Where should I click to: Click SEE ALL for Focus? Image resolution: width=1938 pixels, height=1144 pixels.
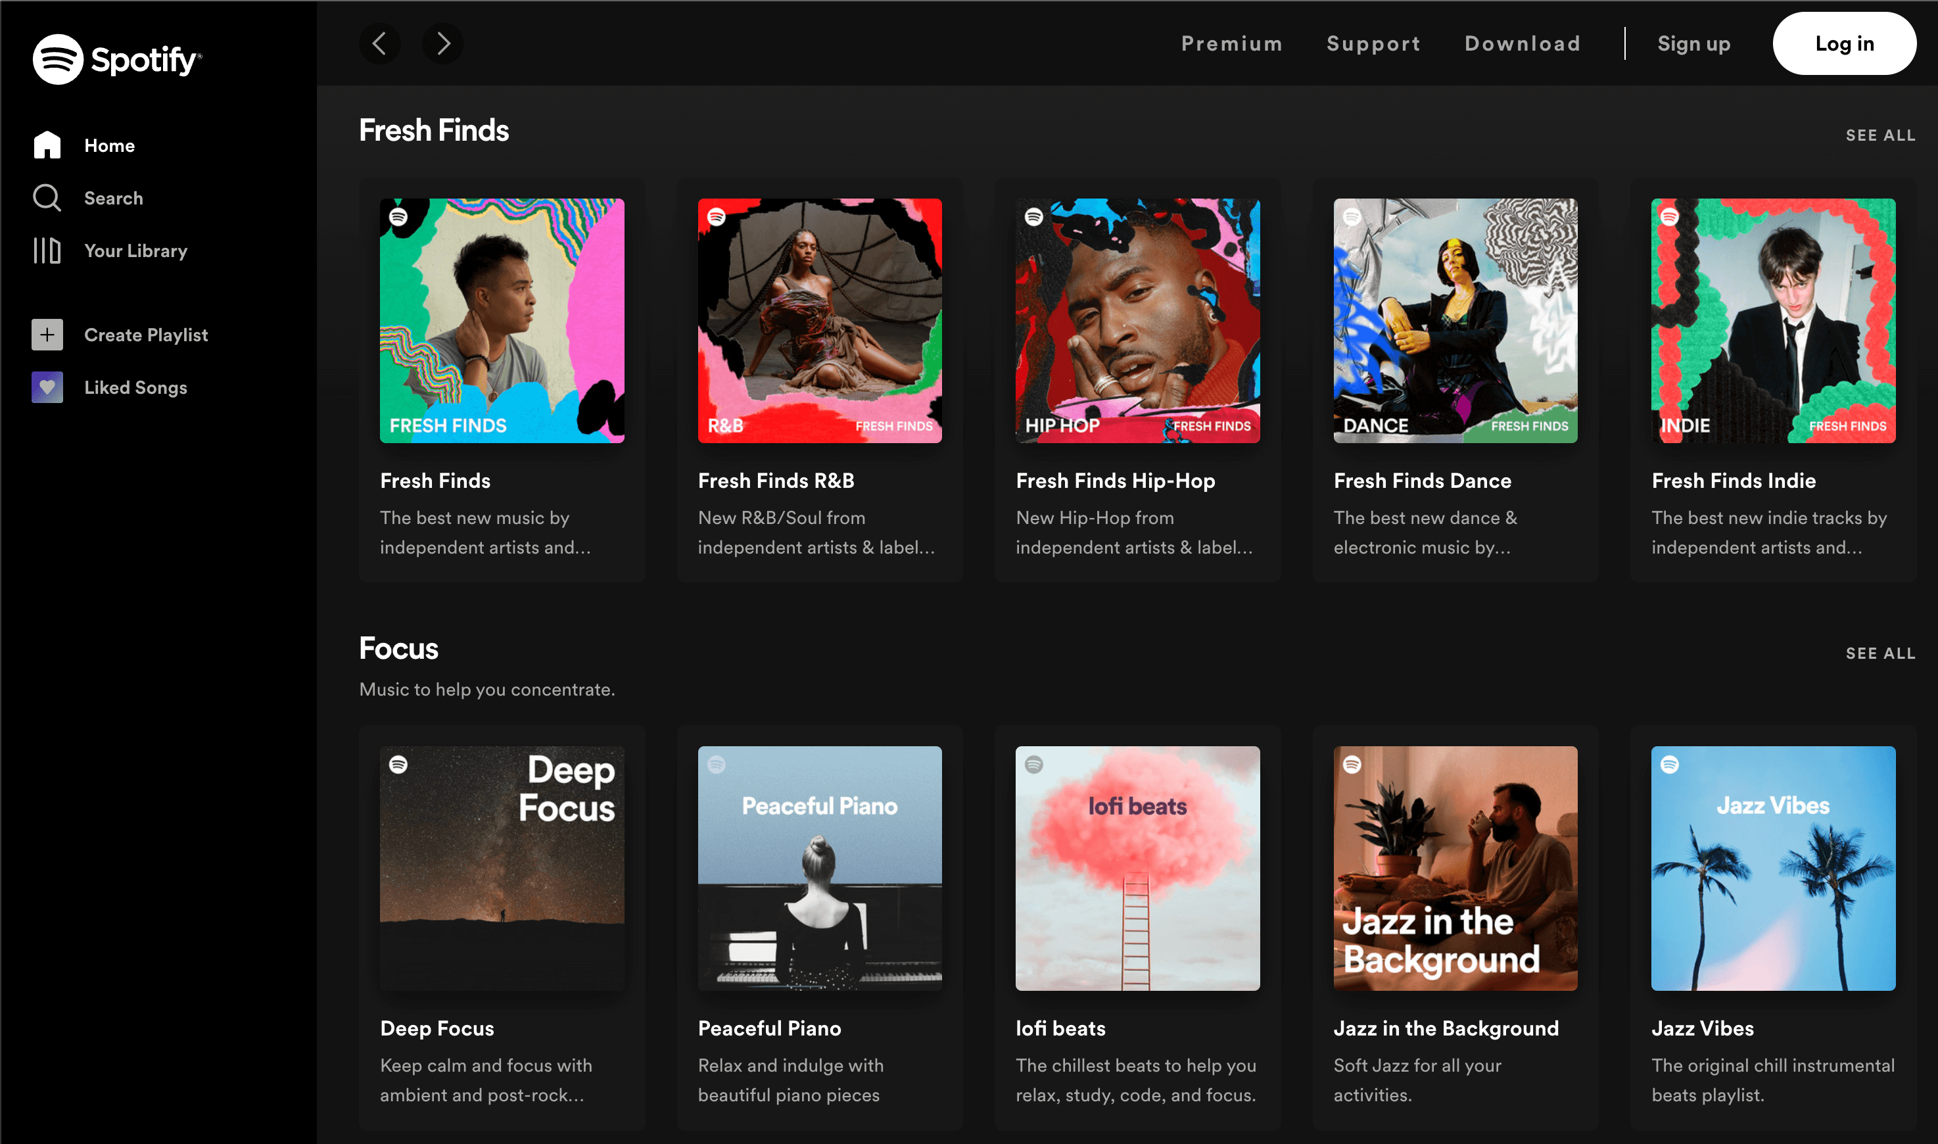point(1880,654)
